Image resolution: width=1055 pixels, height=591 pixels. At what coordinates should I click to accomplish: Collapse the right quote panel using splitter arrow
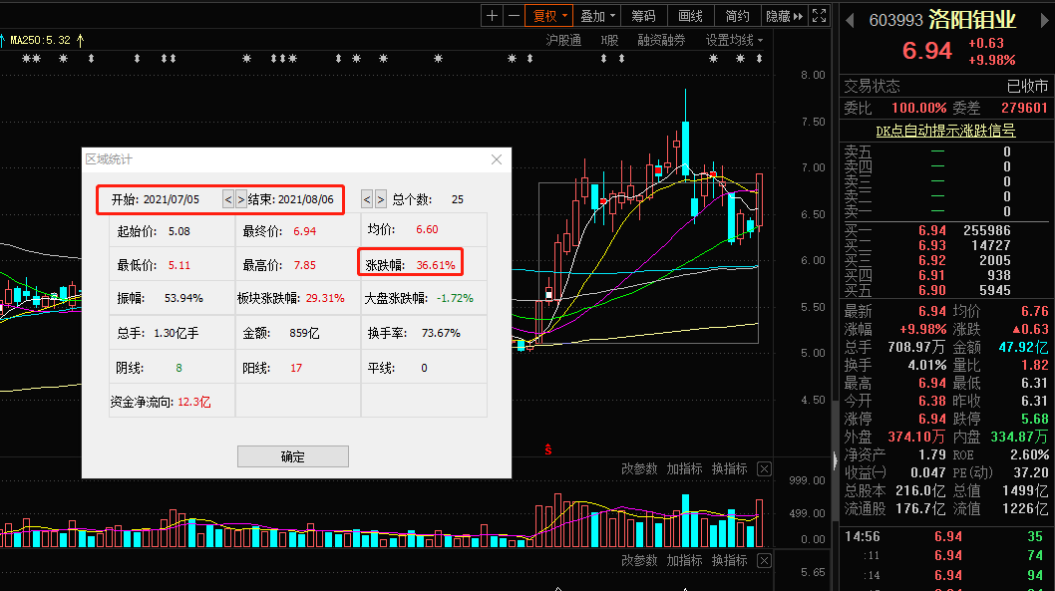836,458
